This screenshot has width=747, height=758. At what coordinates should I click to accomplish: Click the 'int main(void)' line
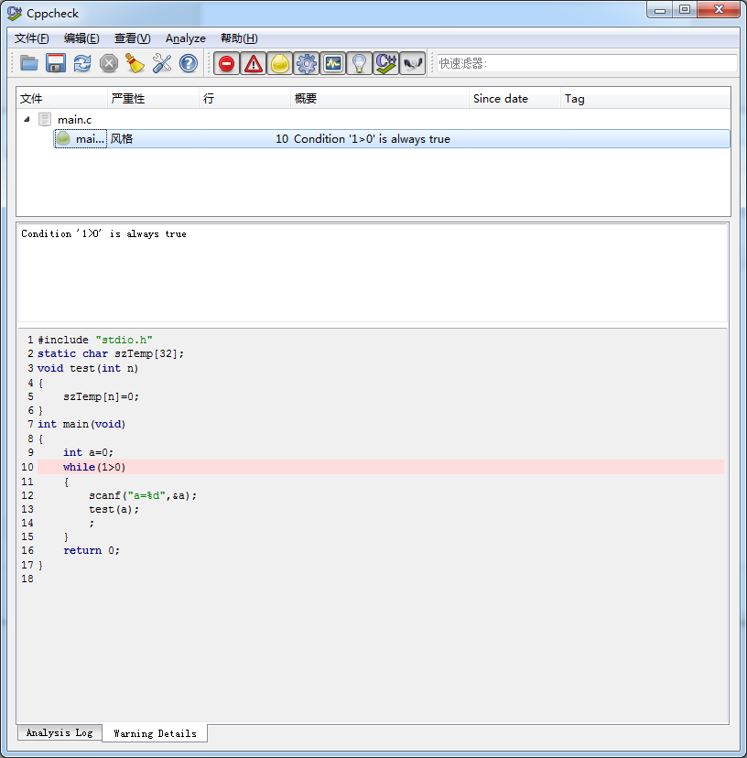click(81, 425)
